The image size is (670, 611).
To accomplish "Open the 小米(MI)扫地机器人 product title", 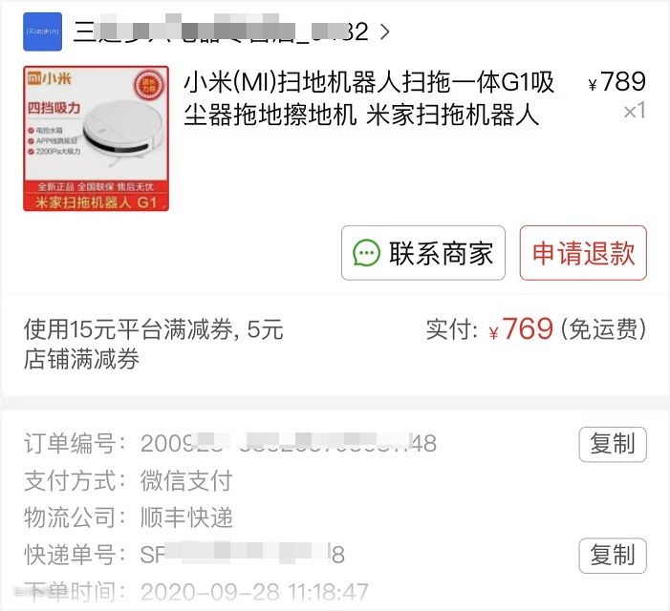I will coord(369,98).
